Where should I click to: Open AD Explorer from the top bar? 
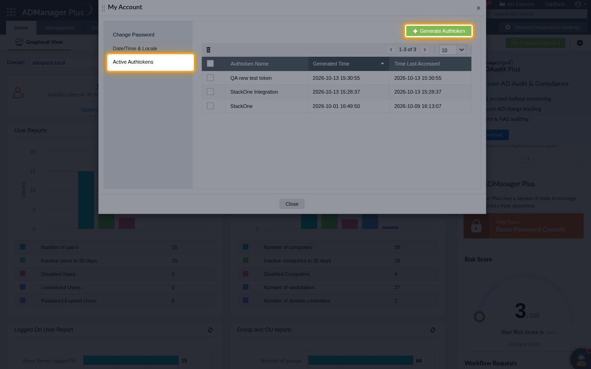516,4
